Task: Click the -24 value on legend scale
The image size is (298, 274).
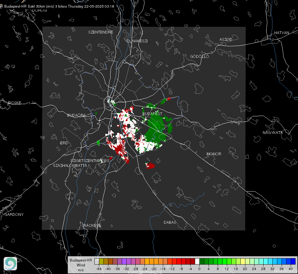Action: (x=145, y=269)
